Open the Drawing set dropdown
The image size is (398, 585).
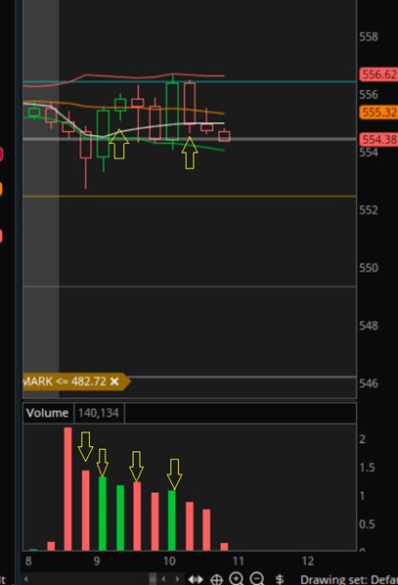349,580
